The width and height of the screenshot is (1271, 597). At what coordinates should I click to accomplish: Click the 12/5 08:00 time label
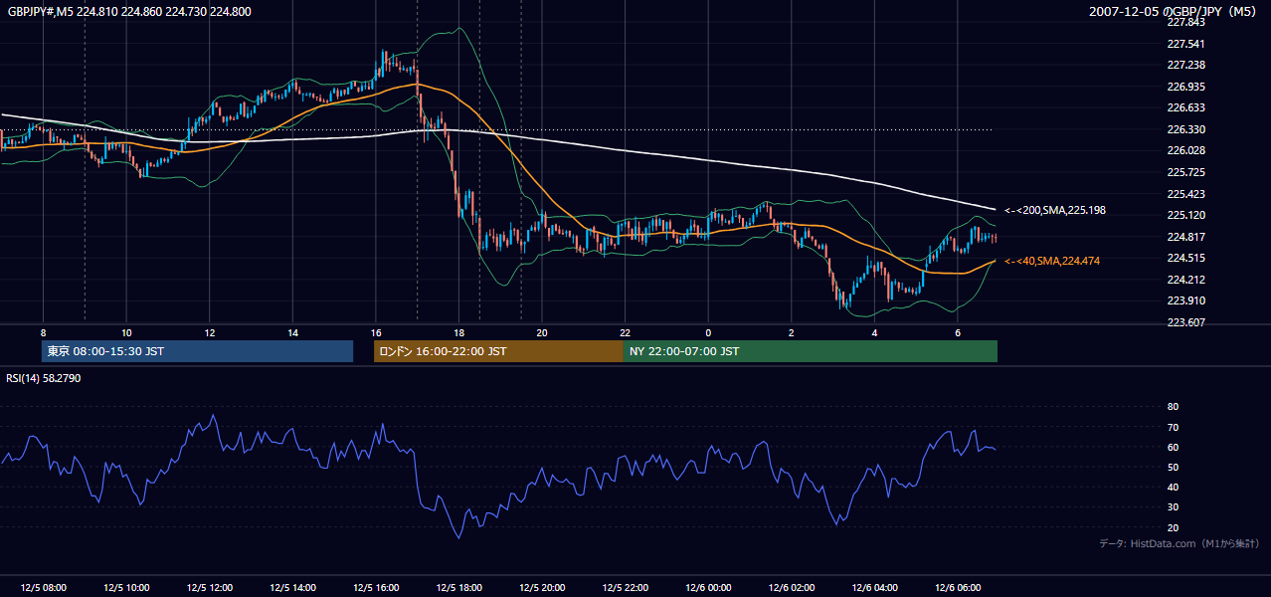[43, 588]
